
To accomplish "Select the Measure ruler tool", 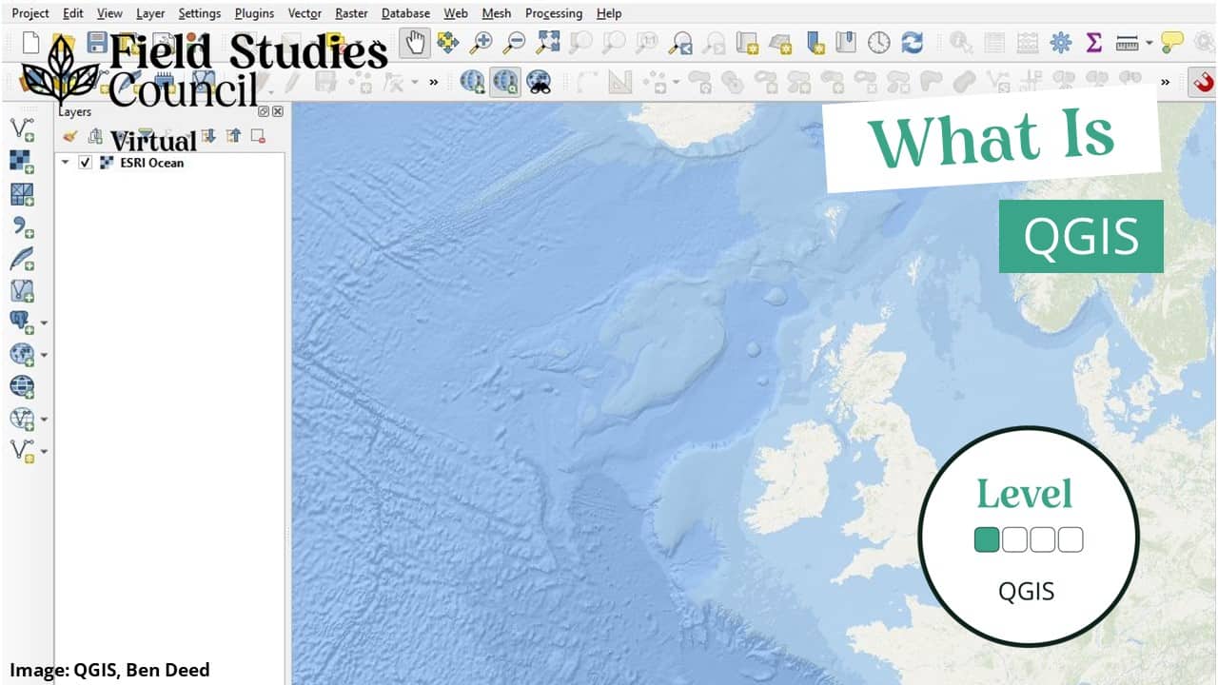I will point(1128,43).
